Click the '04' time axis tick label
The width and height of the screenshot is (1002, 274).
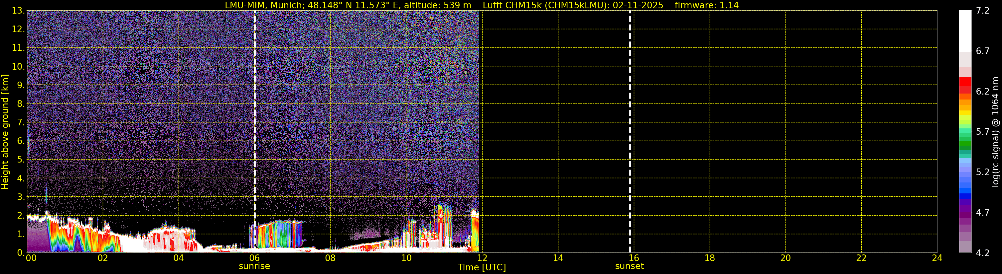[179, 258]
